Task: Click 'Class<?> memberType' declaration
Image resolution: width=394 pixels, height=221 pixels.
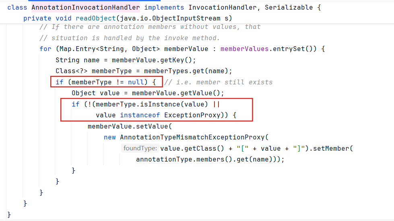Action: [94, 71]
